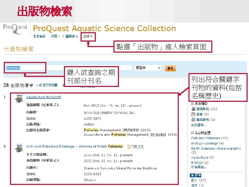Open Archiwum Rybactwa Polskiego publication link

point(74,146)
